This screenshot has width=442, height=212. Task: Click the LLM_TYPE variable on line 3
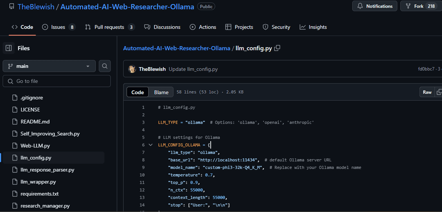(168, 122)
